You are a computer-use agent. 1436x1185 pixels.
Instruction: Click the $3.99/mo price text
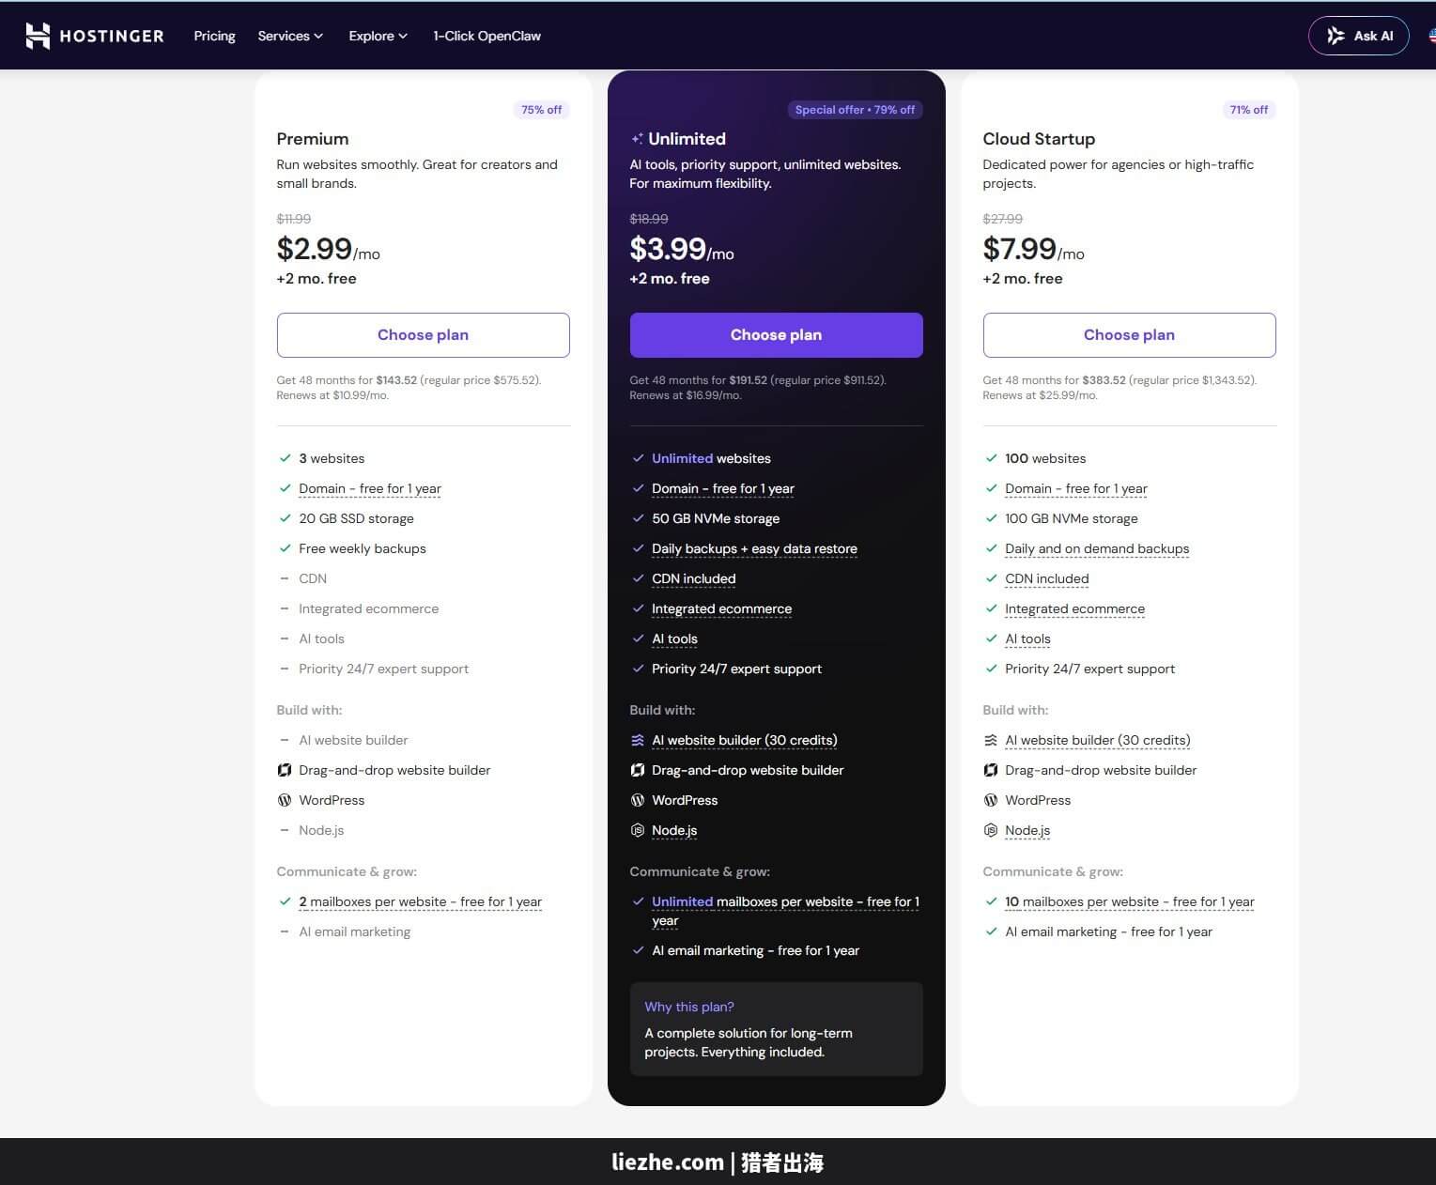point(682,250)
